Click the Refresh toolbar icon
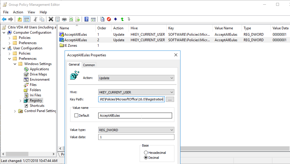This screenshot has width=290, height=164. [x=71, y=19]
